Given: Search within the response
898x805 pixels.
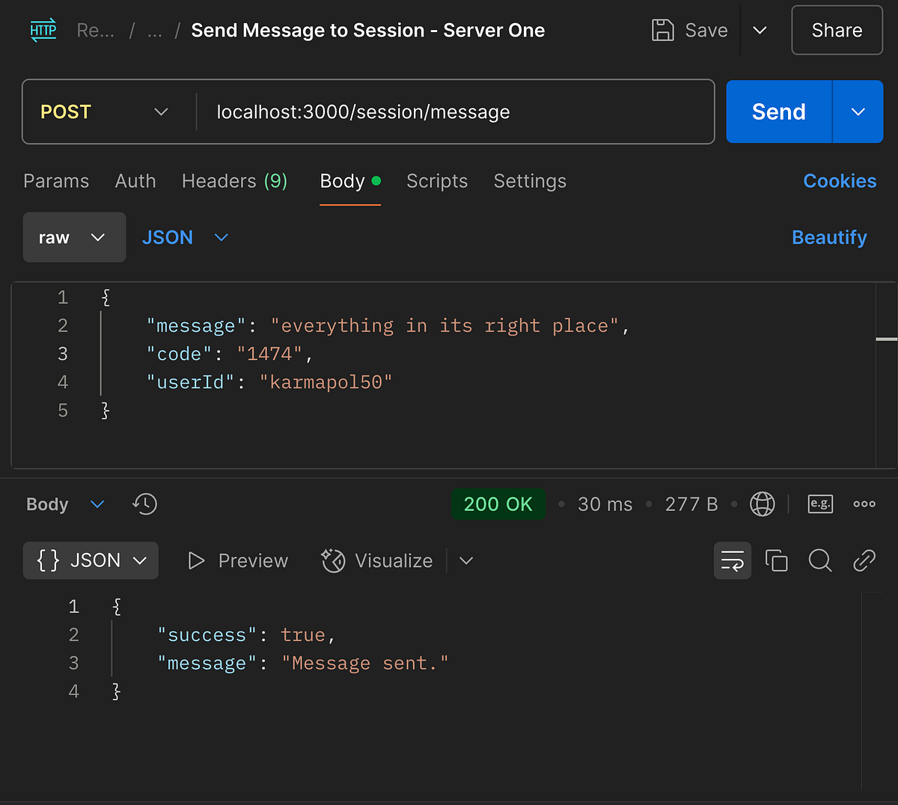Looking at the screenshot, I should (x=820, y=560).
